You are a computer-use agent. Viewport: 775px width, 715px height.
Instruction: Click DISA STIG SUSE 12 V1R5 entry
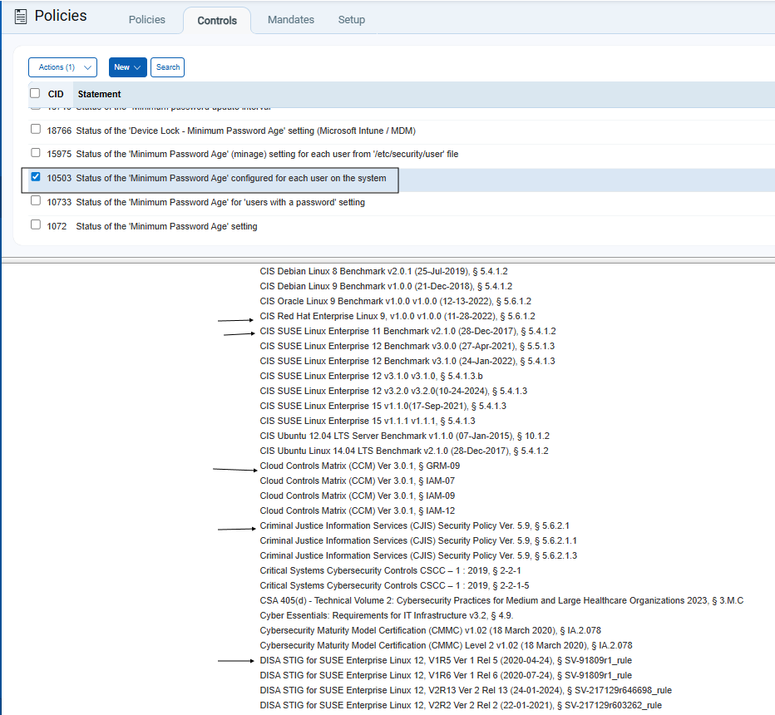[446, 661]
